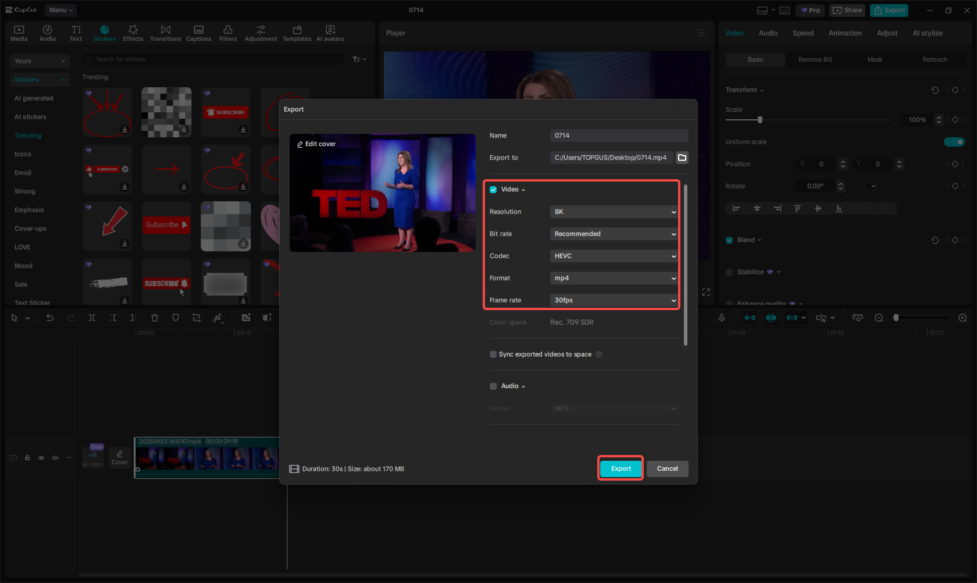Open the Captions panel
This screenshot has width=977, height=583.
point(198,32)
